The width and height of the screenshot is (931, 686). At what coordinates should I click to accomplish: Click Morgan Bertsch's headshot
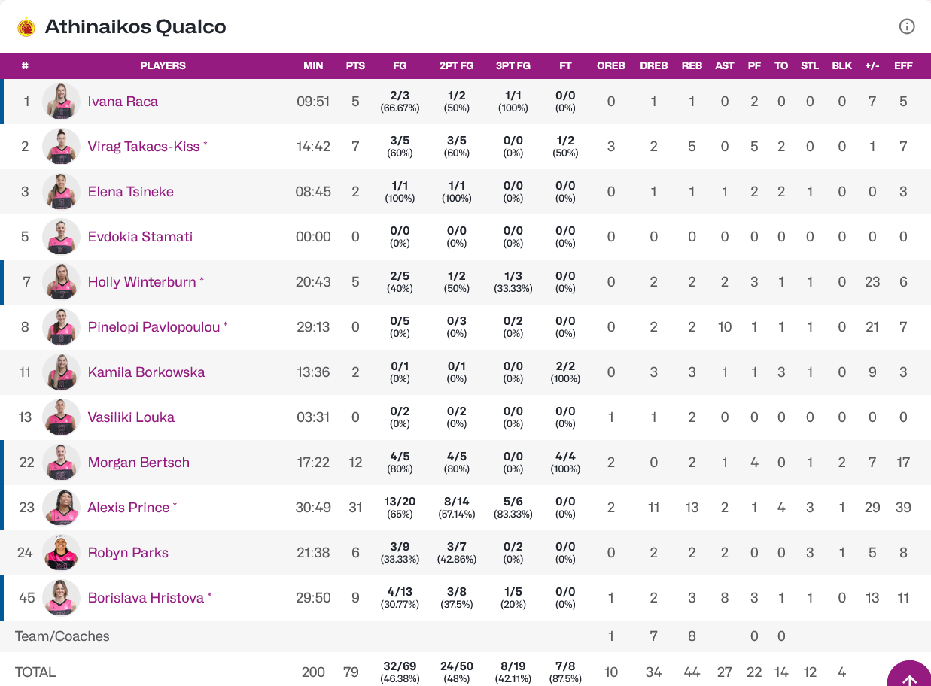pyautogui.click(x=61, y=463)
